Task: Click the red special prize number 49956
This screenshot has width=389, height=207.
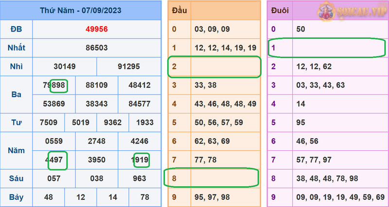Action: (96, 29)
